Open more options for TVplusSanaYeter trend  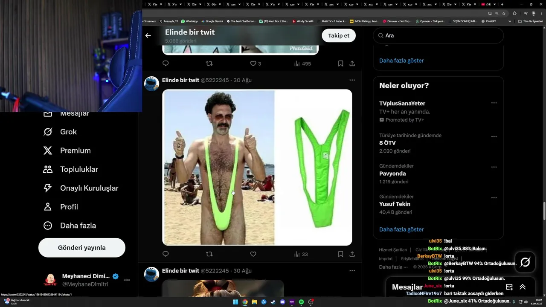click(x=494, y=103)
